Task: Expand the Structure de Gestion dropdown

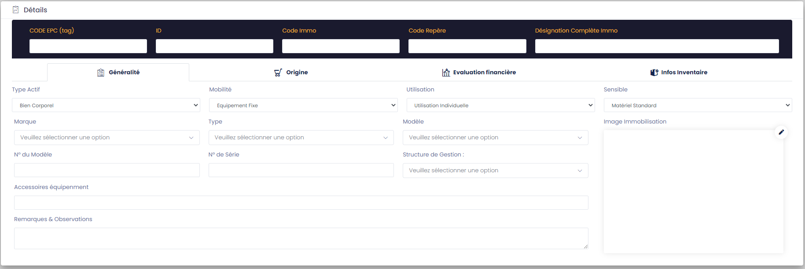Action: pos(495,171)
